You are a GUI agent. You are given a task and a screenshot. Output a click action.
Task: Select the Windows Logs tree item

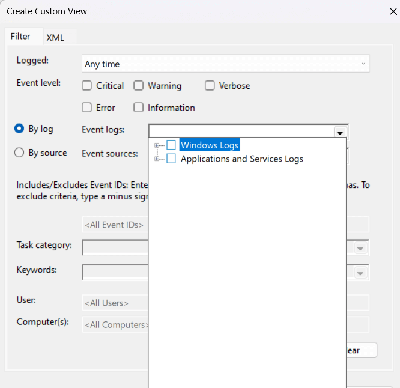[x=210, y=145]
